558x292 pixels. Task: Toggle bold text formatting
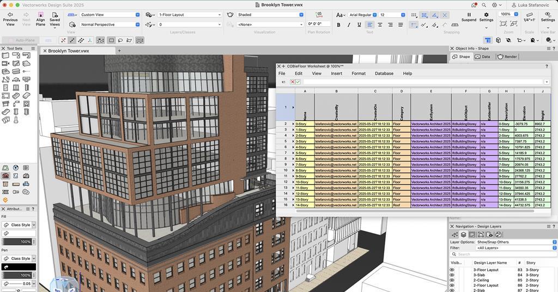tap(338, 25)
